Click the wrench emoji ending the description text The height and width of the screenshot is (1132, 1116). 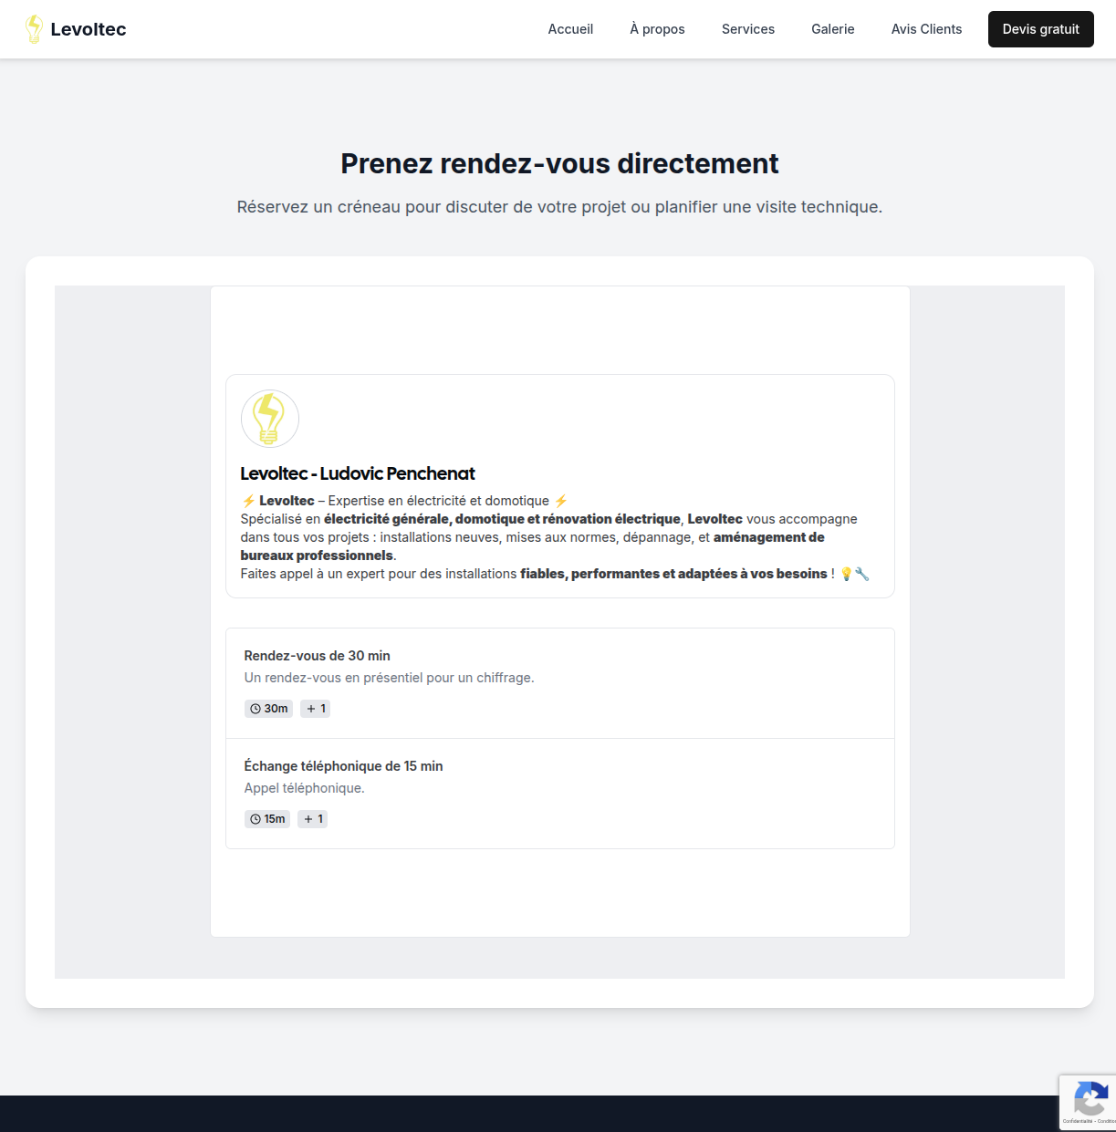[862, 574]
